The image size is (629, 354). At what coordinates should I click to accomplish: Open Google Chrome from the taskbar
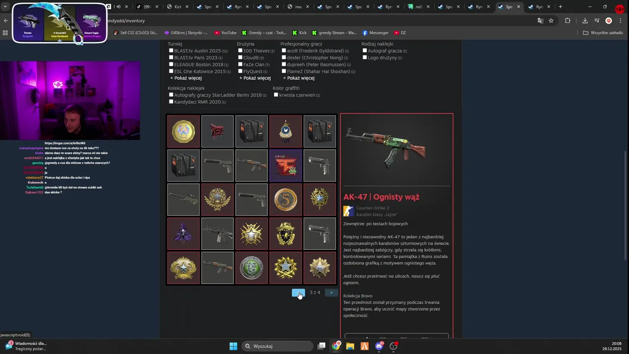coord(336,346)
